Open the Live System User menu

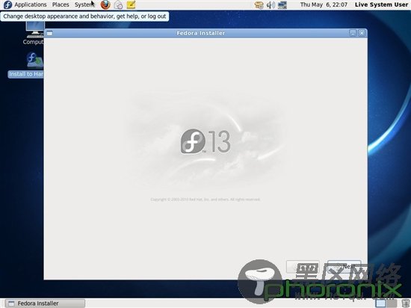coord(381,4)
